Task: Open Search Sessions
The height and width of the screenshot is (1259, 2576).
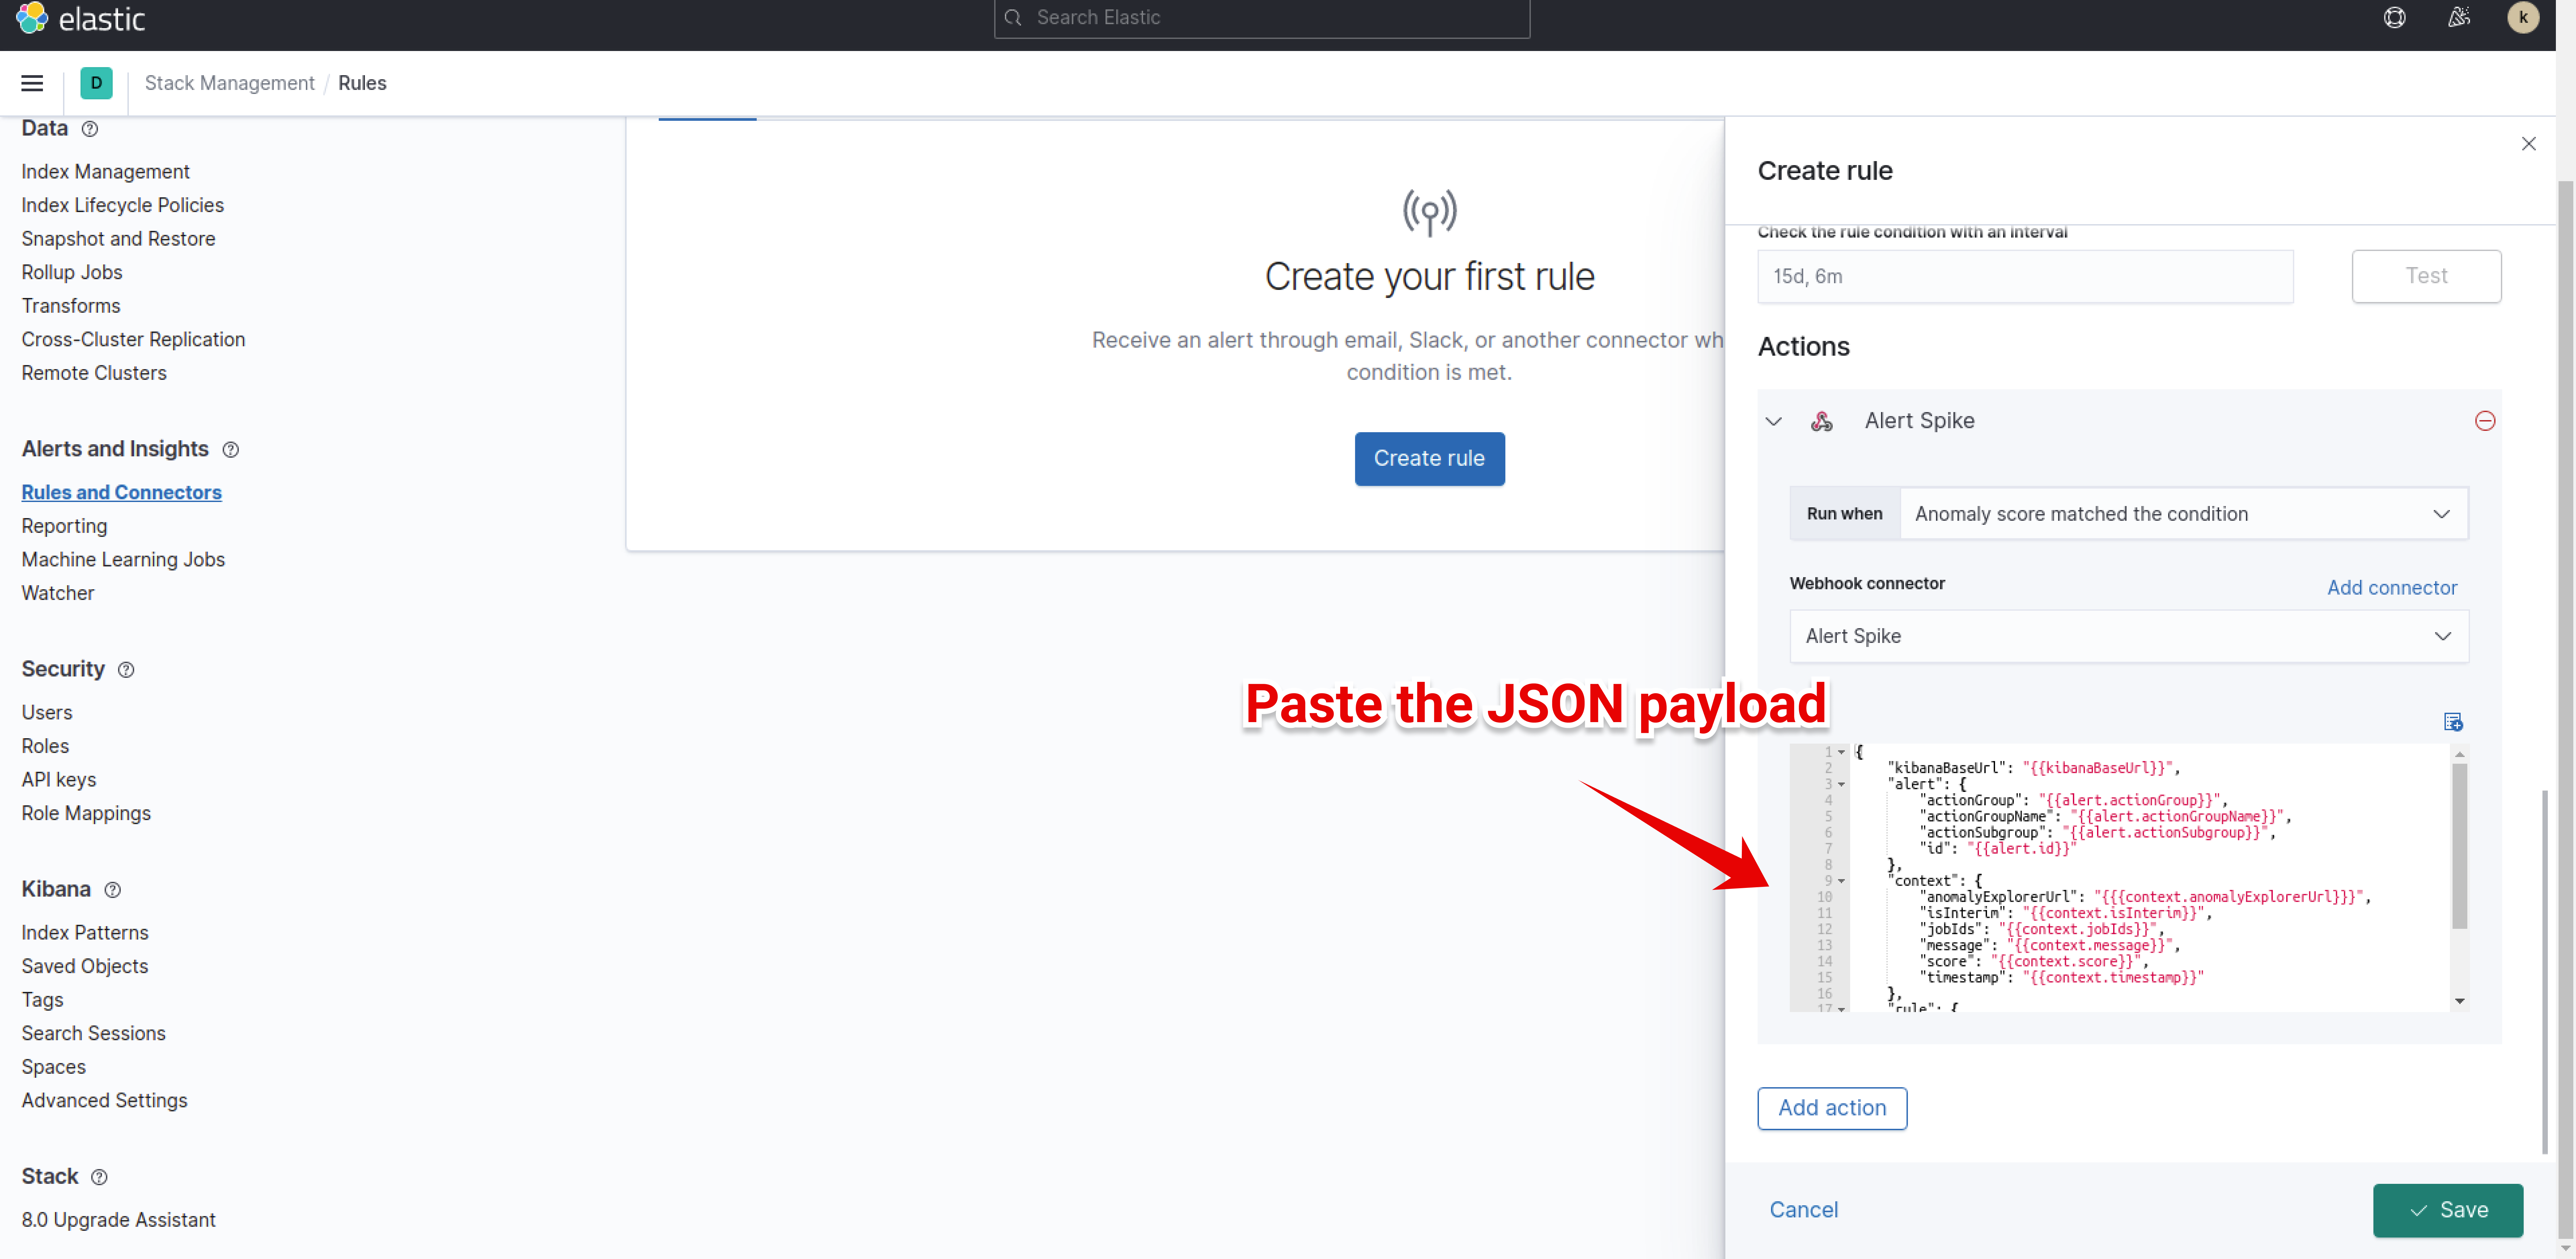Action: (x=94, y=1034)
